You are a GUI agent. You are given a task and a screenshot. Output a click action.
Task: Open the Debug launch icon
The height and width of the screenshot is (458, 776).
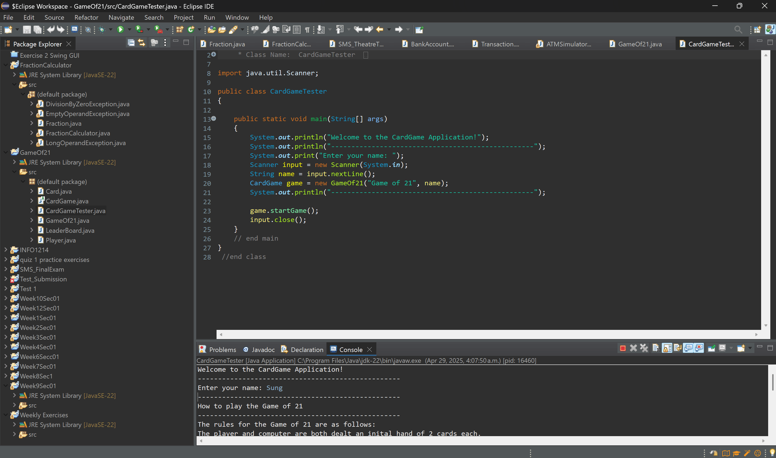tap(102, 29)
